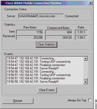Select the 19:56:56 Connecting... event

click(x=45, y=72)
